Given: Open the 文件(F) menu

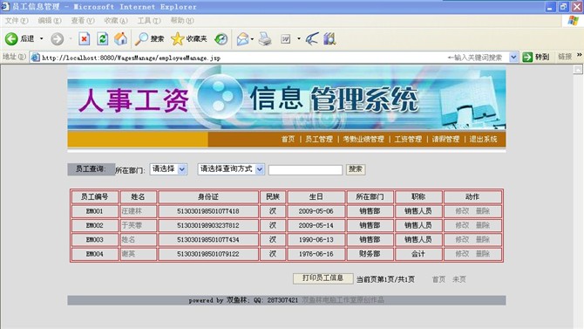Looking at the screenshot, I should coord(17,21).
